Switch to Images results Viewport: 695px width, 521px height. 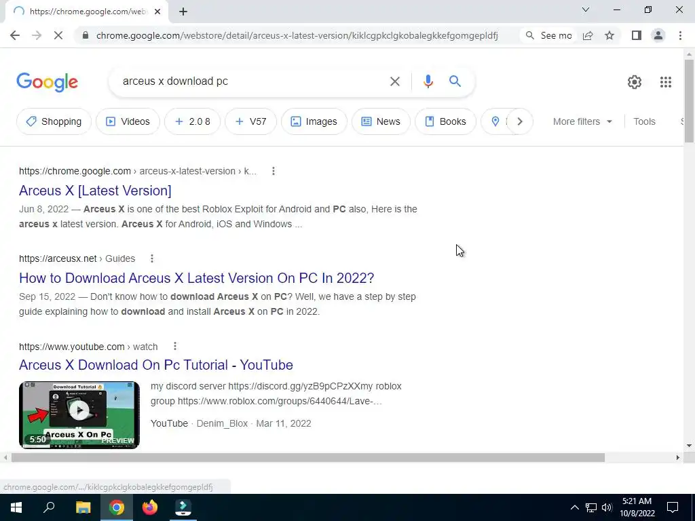314,121
